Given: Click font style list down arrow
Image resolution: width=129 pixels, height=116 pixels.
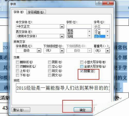Looking at the screenshot, I should click(90, 36).
